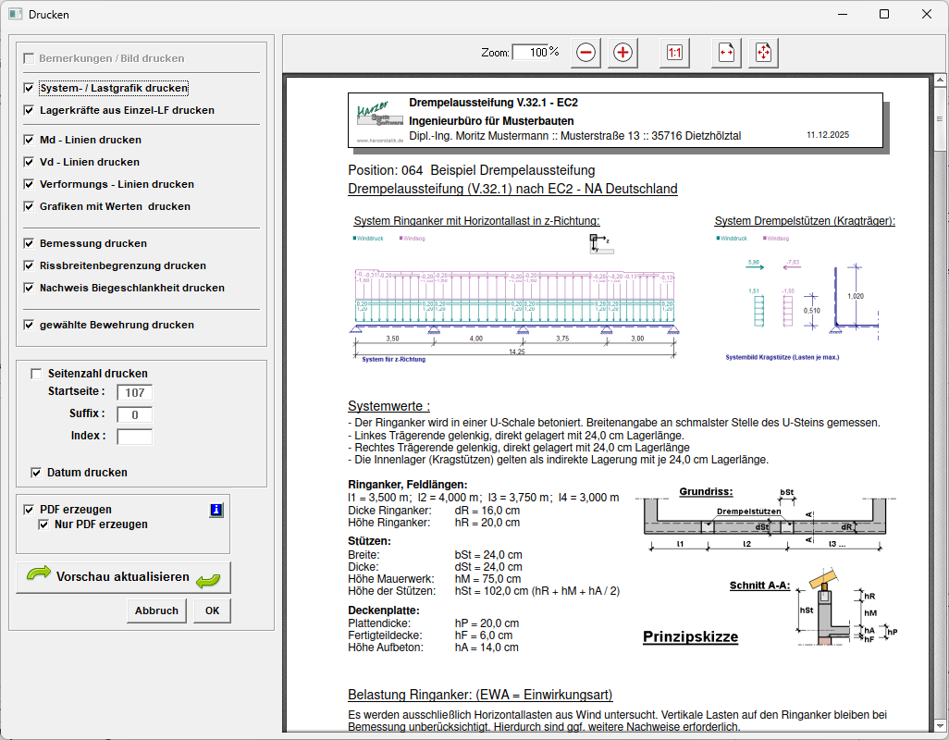Viewport: 949px width, 740px height.
Task: Click the zoom out minus icon
Action: point(585,53)
